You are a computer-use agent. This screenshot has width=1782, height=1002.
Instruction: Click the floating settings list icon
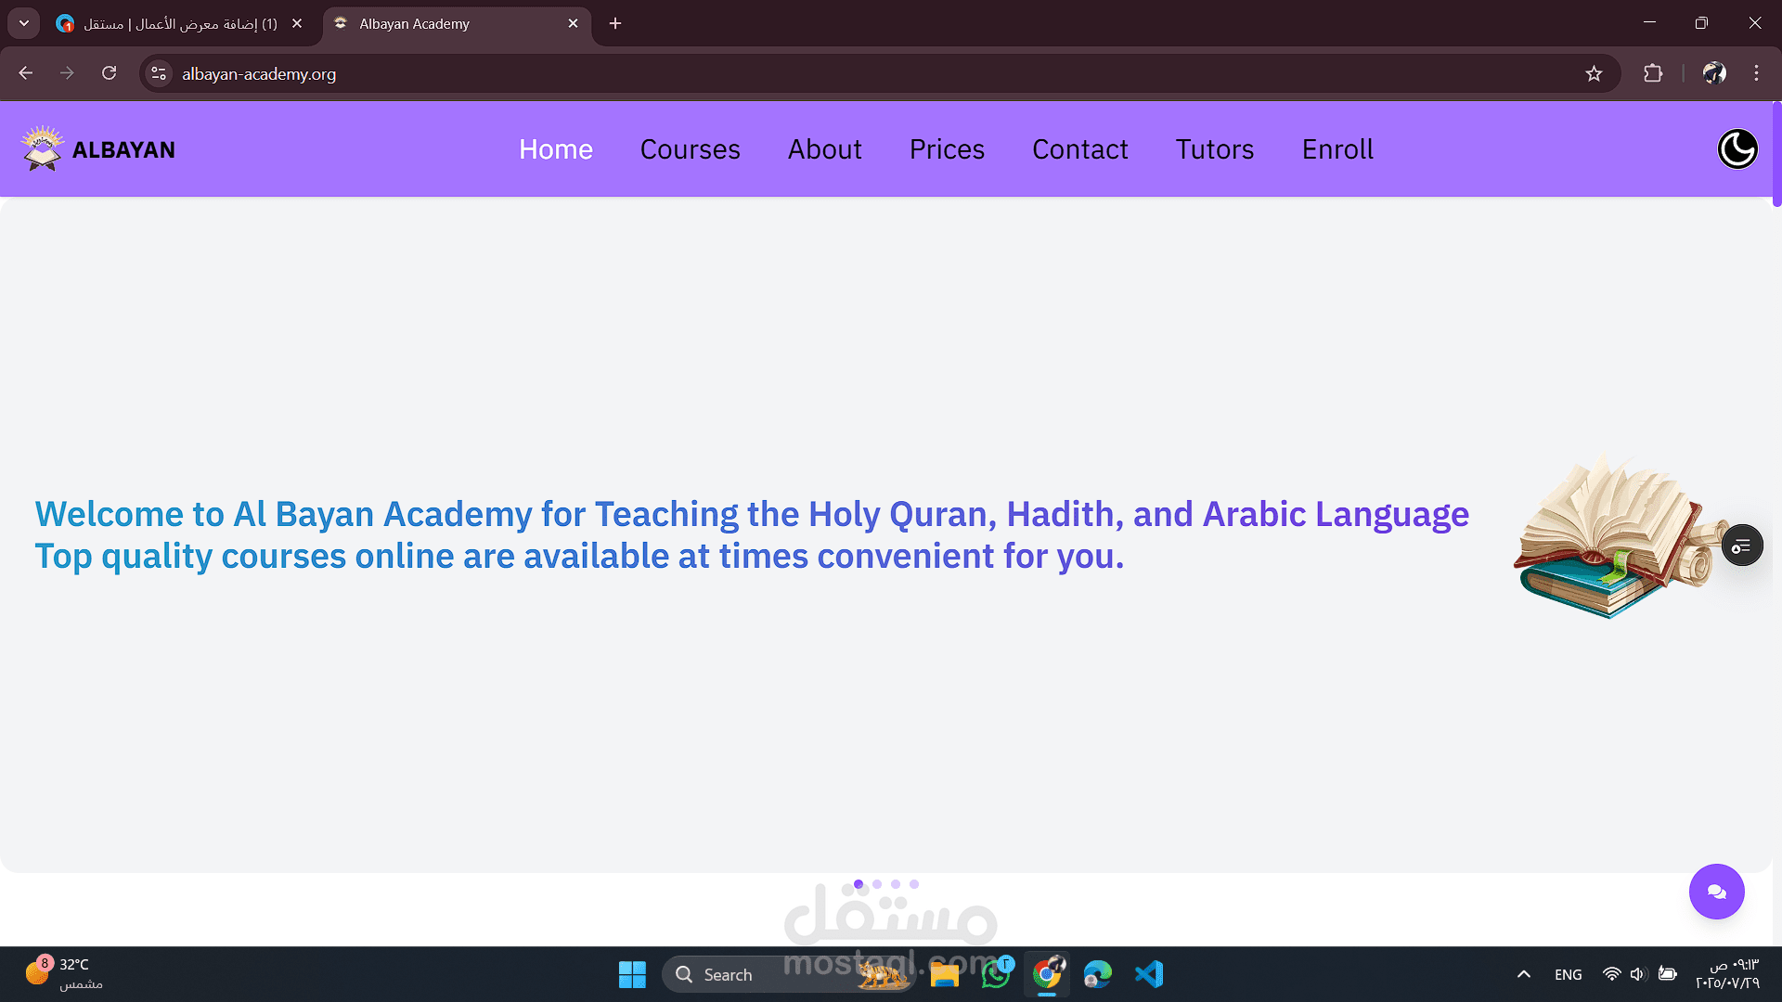point(1742,546)
